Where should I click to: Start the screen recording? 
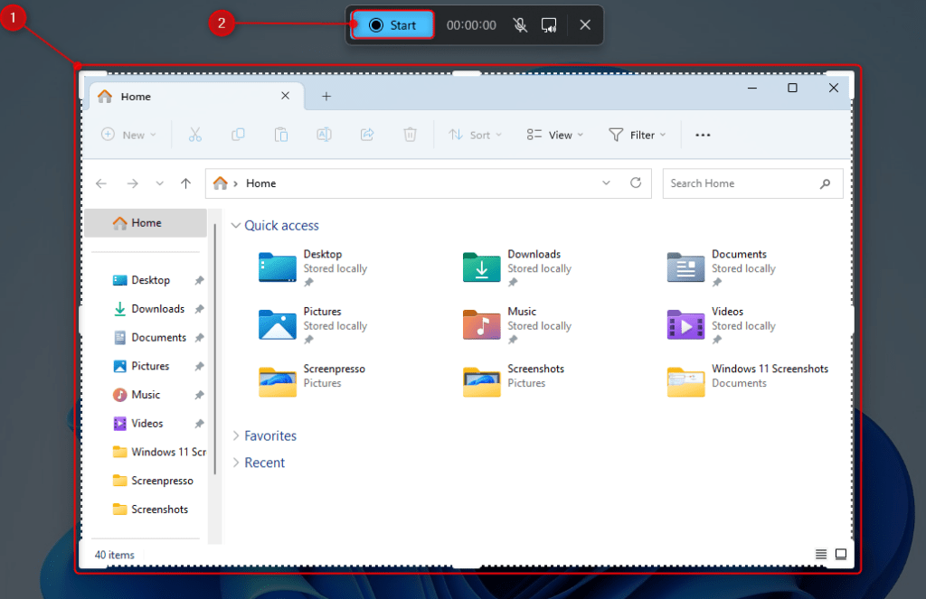[x=392, y=25]
